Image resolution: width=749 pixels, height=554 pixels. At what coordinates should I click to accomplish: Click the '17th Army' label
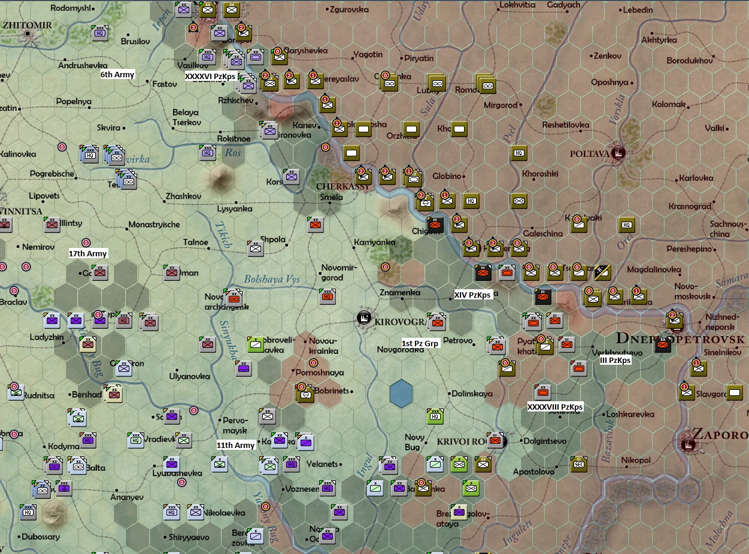88,254
